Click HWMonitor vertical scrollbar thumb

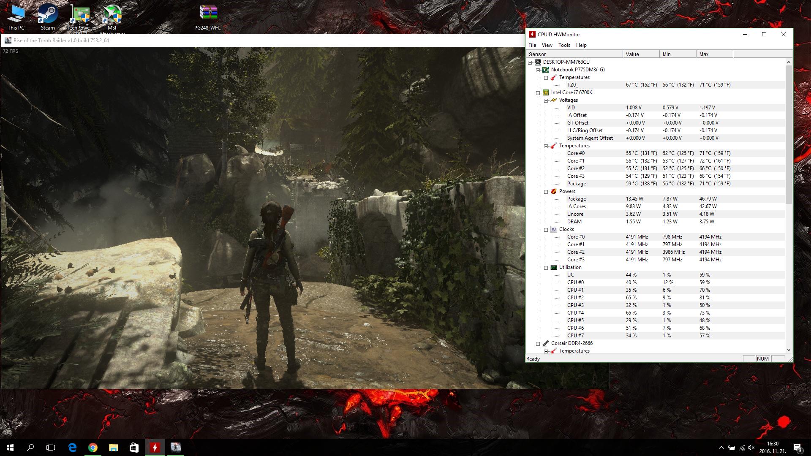[x=789, y=135]
